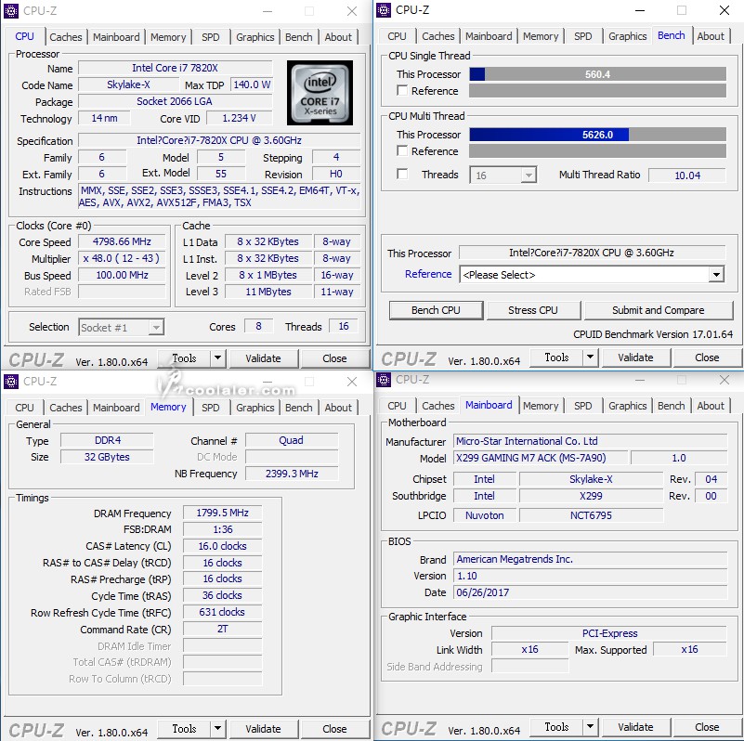Tick the Threads checkbox in the Bench window

[402, 174]
